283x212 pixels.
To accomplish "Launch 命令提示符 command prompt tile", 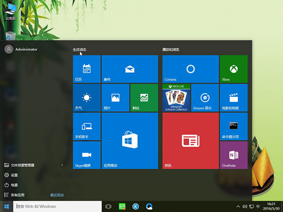I will pyautogui.click(x=233, y=126).
